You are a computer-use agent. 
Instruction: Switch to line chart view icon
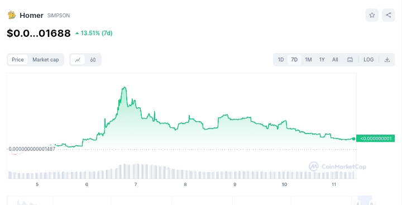(x=78, y=60)
